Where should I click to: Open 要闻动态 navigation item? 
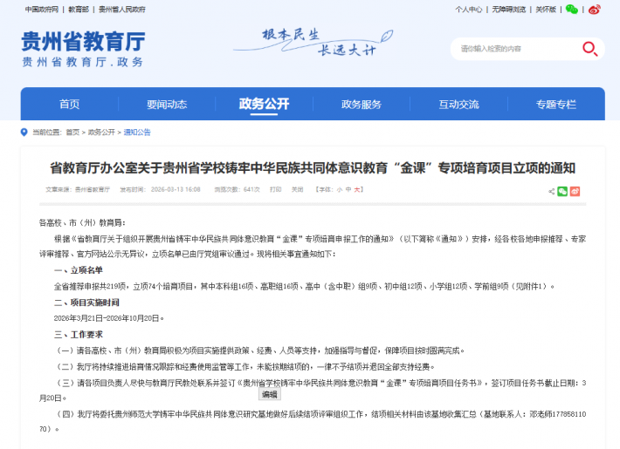tap(166, 104)
